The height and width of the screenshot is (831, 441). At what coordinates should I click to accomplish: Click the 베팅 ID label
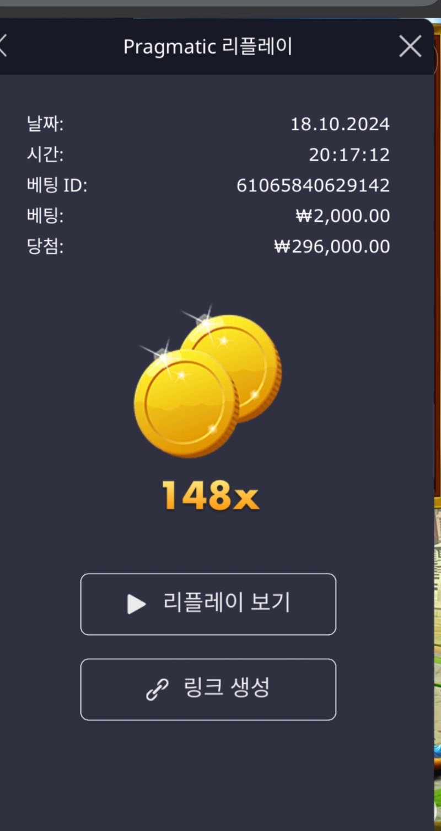[57, 186]
